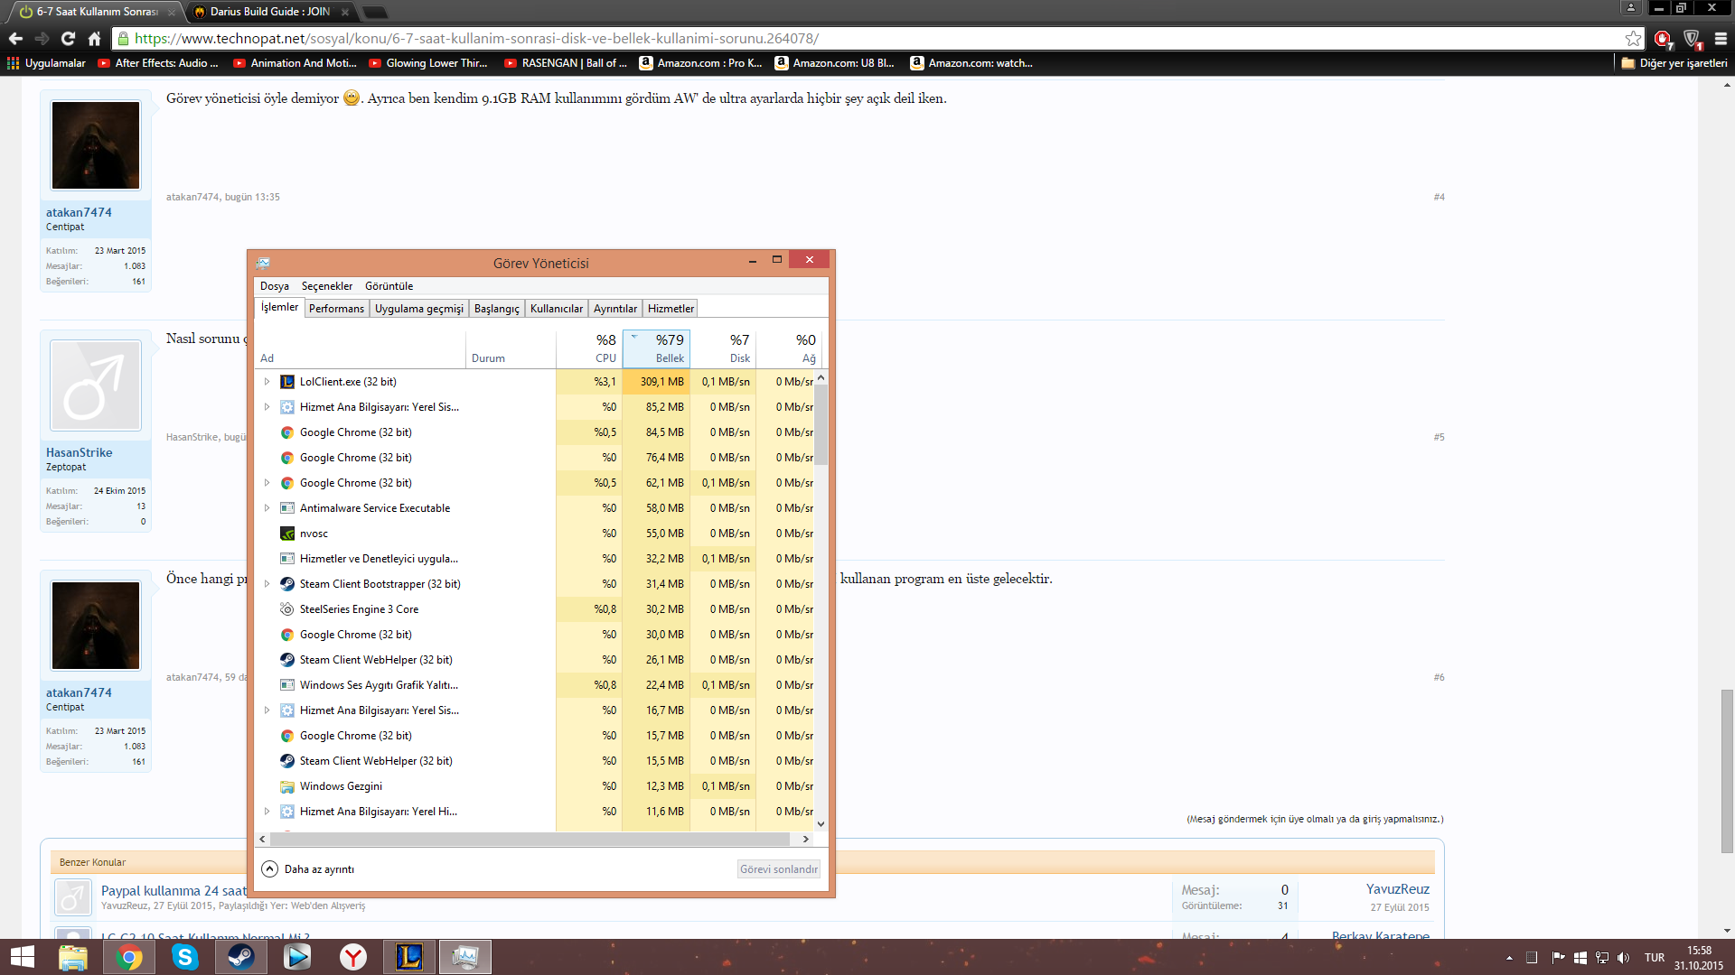Screen dimensions: 1735x975
Task: Click the SteelSeries Engine 3 Core icon
Action: tap(287, 609)
